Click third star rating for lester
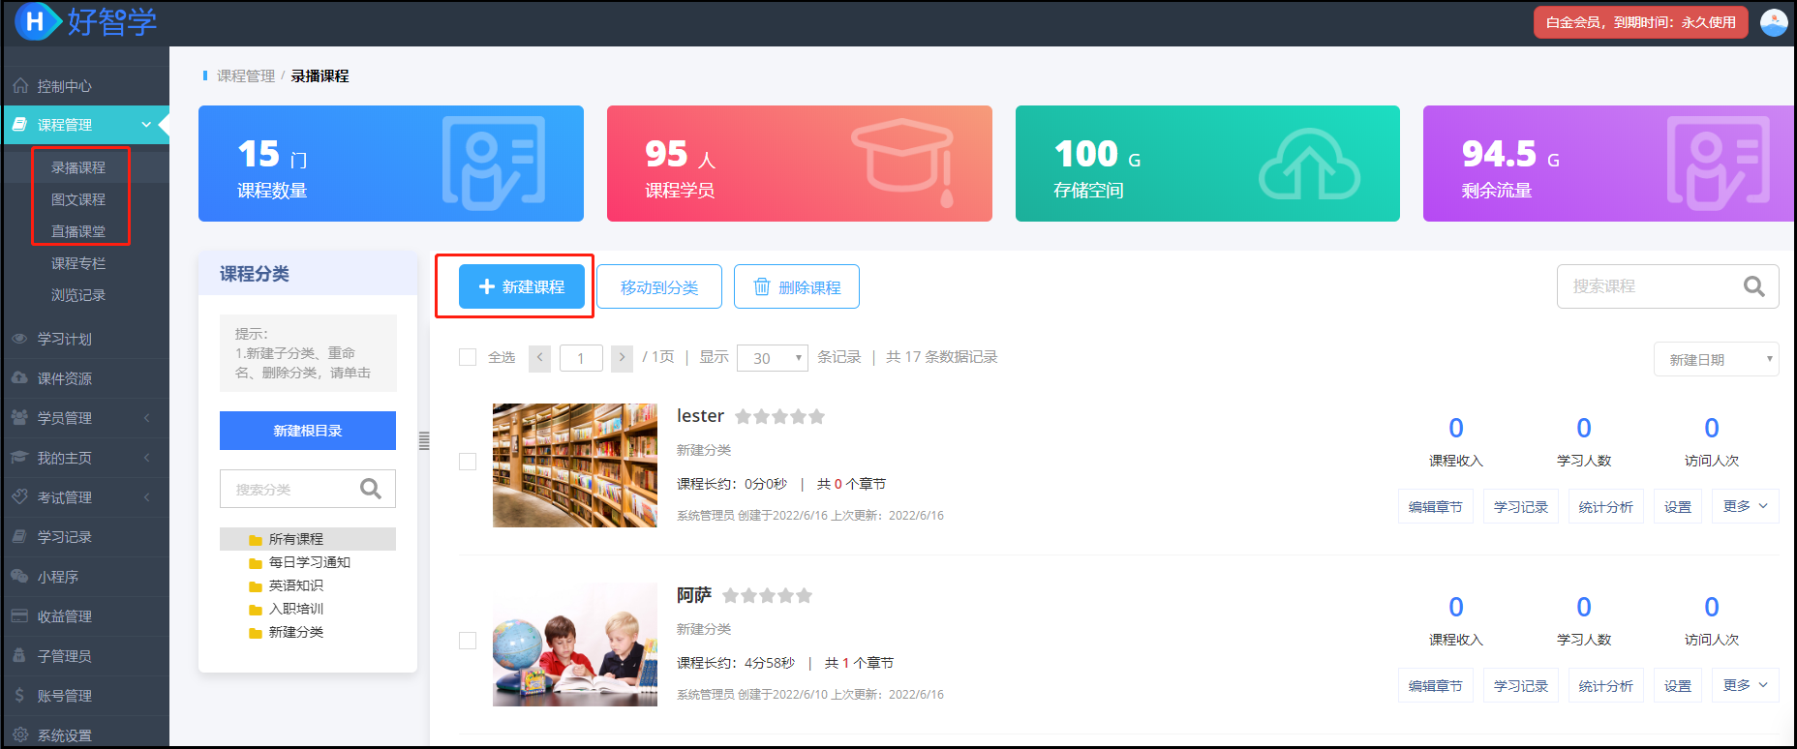 pyautogui.click(x=780, y=416)
